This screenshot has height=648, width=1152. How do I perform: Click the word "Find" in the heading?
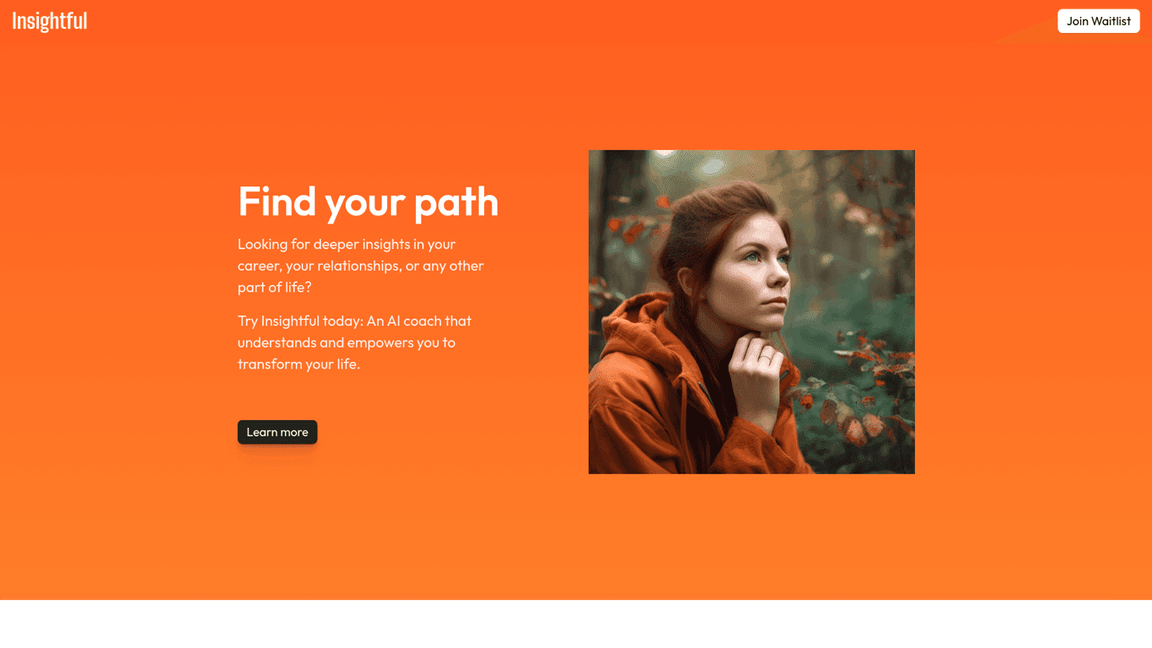pos(277,202)
